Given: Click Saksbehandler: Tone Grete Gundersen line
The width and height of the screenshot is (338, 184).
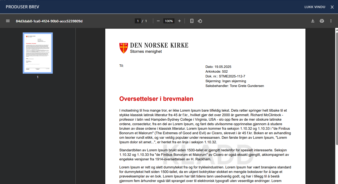Looking at the screenshot, I should click(235, 86).
